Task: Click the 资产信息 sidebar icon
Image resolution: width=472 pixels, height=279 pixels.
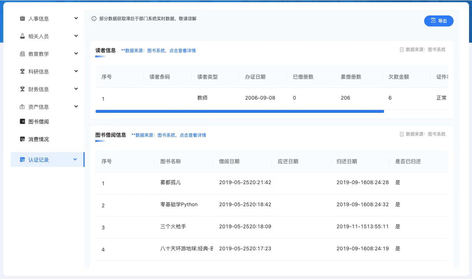Action: pyautogui.click(x=22, y=107)
